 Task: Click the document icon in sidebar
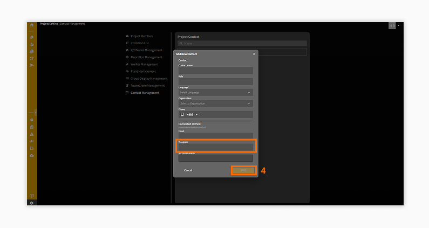pos(32,148)
